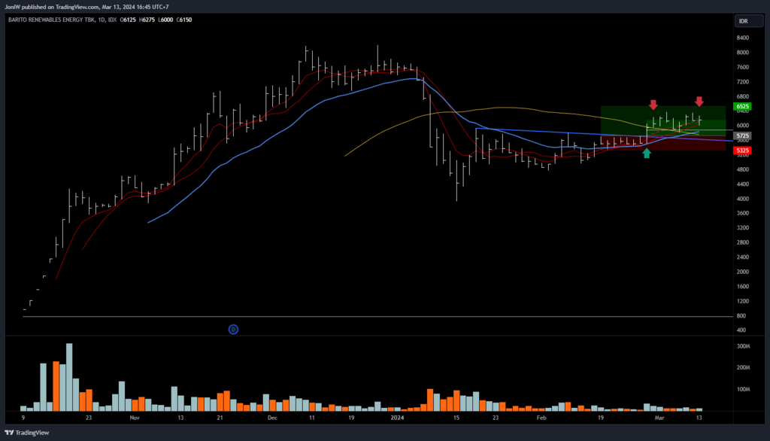Click the BARITO RENEWABLES ENERGY TBK symbol title
The height and width of the screenshot is (441, 770).
point(51,20)
